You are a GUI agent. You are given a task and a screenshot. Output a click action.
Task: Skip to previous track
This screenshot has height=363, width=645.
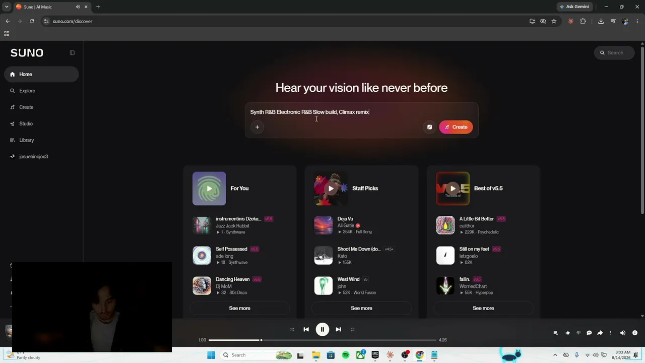[x=306, y=330]
